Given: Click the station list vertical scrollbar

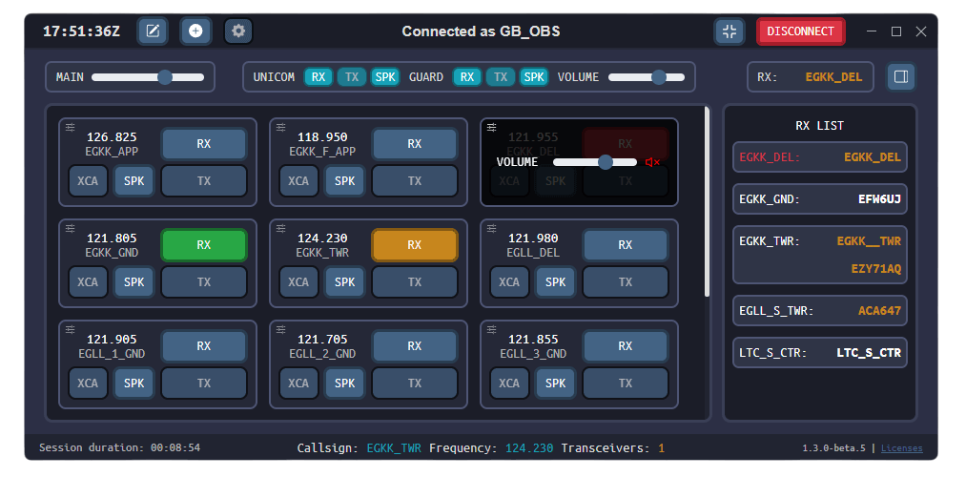Looking at the screenshot, I should point(707,201).
